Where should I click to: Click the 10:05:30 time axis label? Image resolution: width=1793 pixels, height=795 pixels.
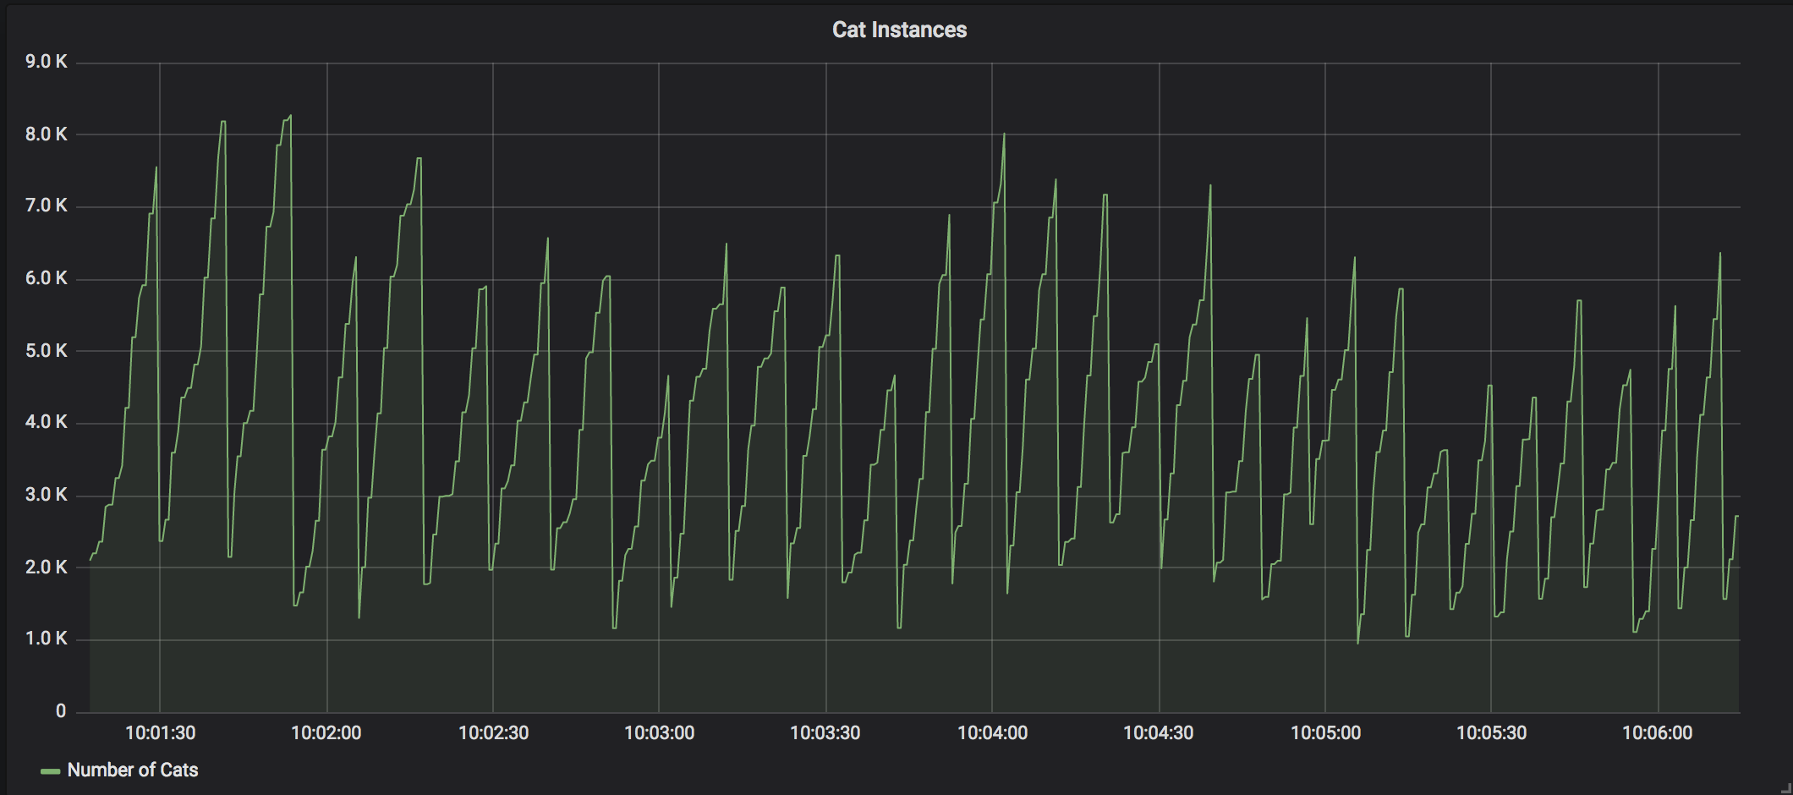coord(1491,733)
